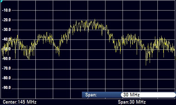Click the Span entry field showing 30 MHz
Screen dimensions: 176x105
click(x=148, y=95)
